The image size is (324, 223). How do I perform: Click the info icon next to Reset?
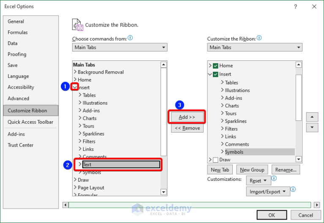(274, 178)
